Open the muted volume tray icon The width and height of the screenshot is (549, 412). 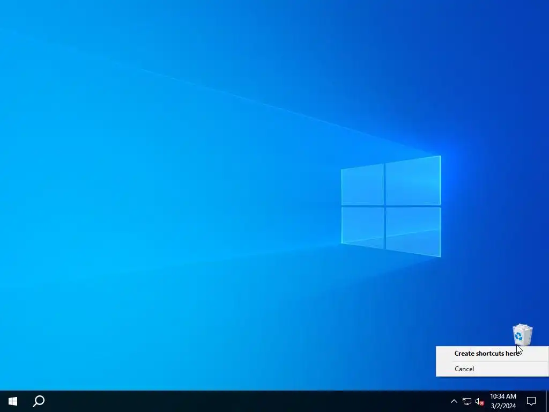[x=480, y=401]
